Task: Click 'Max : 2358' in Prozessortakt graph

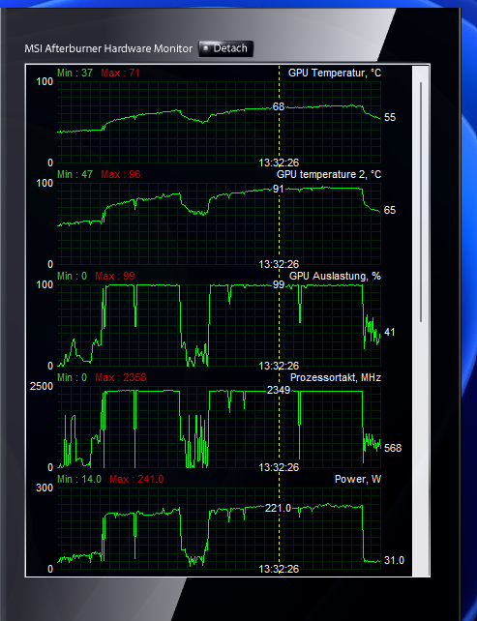Action: click(120, 377)
